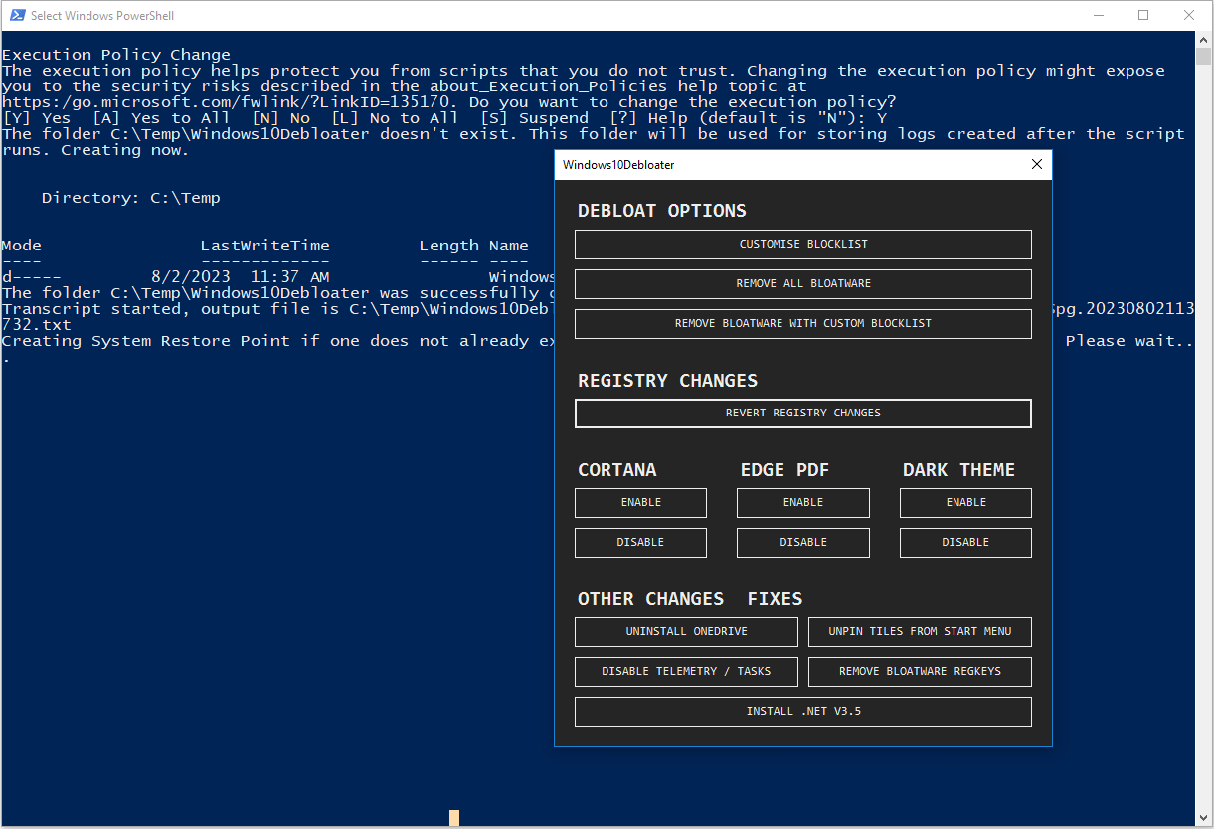Screen dimensions: 1214x829
Task: Click the 'CORTANA' section label
Action: [617, 470]
